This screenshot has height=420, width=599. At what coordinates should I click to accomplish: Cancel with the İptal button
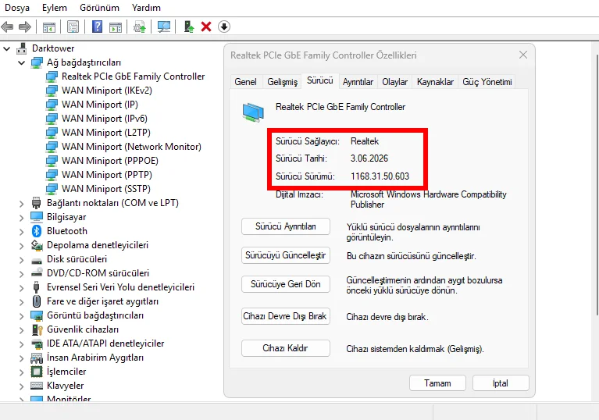[x=501, y=383]
